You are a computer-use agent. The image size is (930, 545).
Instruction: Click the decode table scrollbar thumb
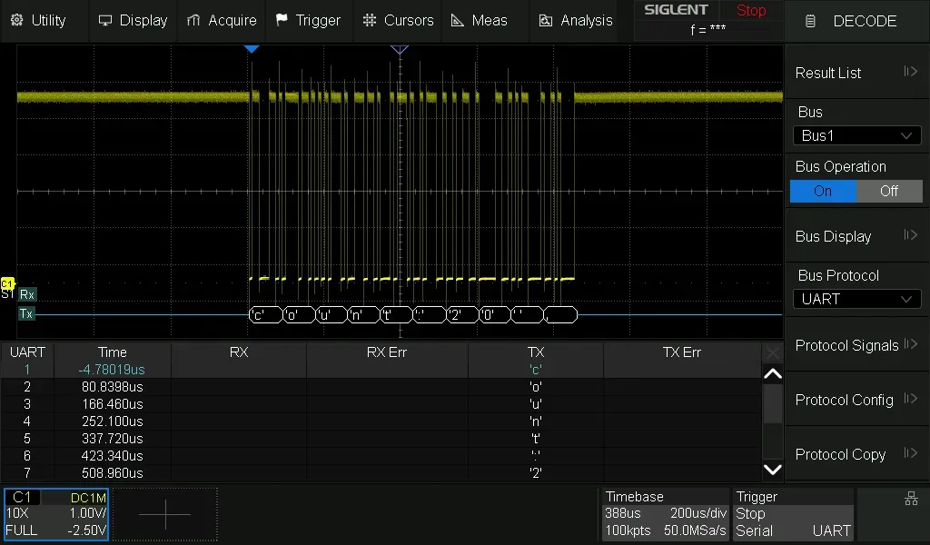pyautogui.click(x=773, y=404)
